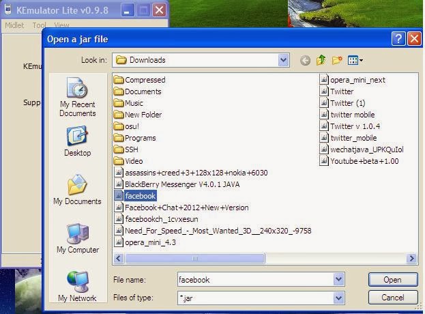Select the Music folder
The width and height of the screenshot is (425, 314).
(128, 103)
